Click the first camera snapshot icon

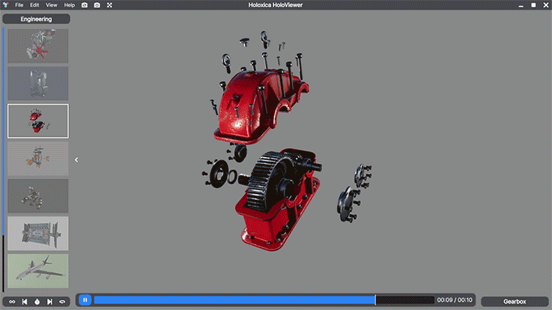tap(84, 5)
